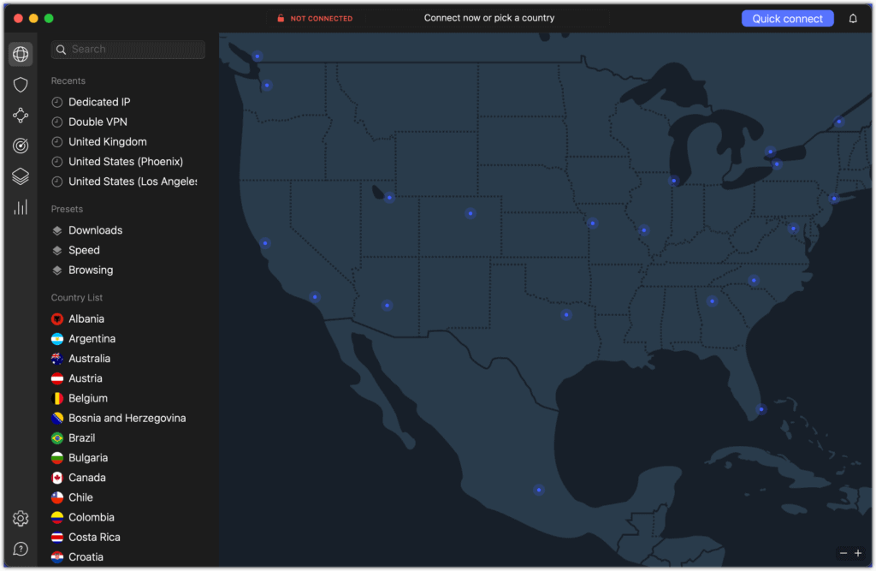876x571 pixels.
Task: Choose the Downloads preset
Action: tap(95, 230)
